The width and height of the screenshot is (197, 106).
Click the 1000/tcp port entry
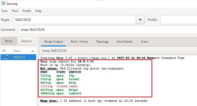[47, 94]
